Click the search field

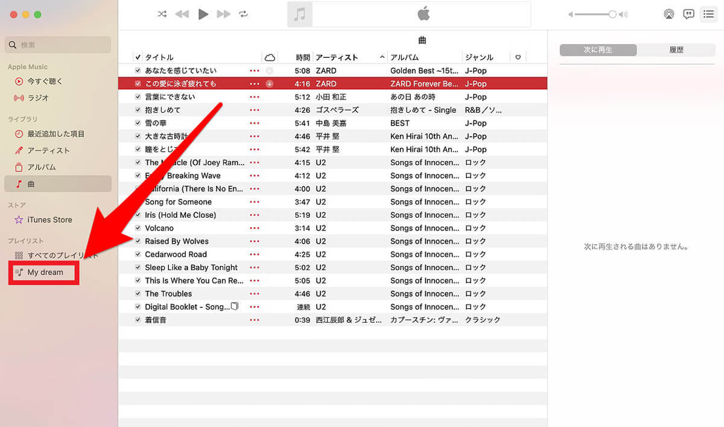(x=58, y=45)
